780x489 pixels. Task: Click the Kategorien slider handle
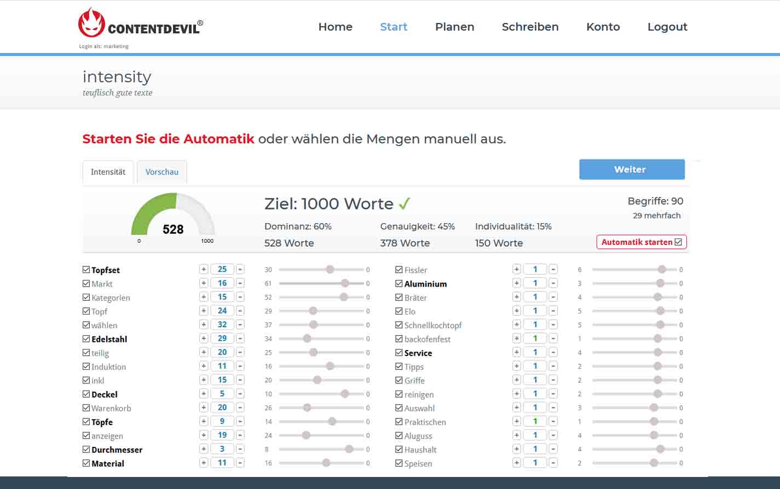pos(344,297)
